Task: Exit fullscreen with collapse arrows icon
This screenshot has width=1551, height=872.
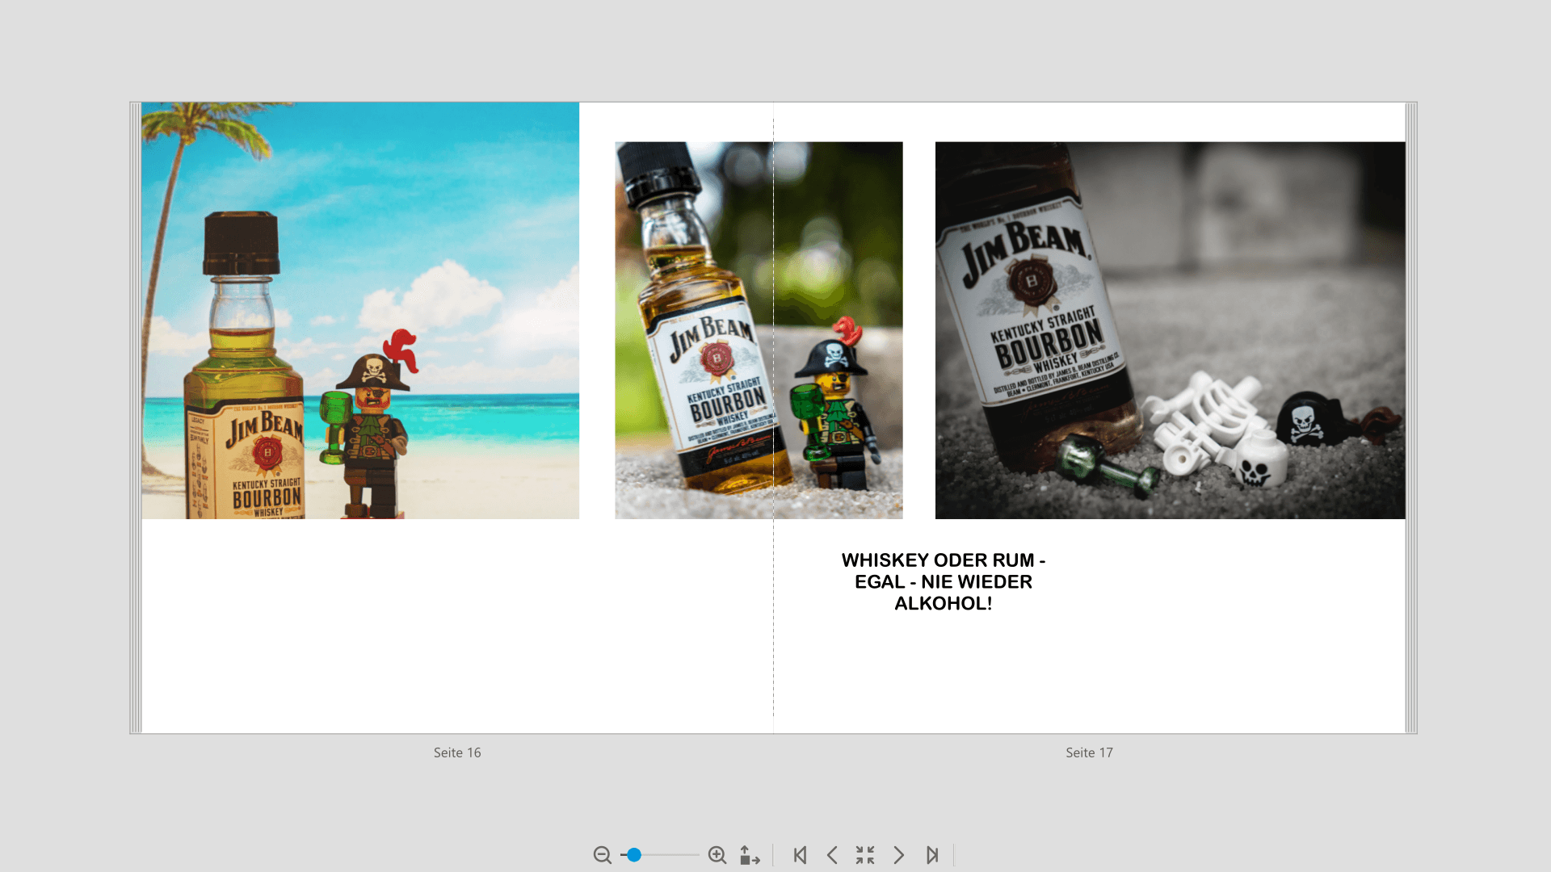Action: [x=865, y=855]
